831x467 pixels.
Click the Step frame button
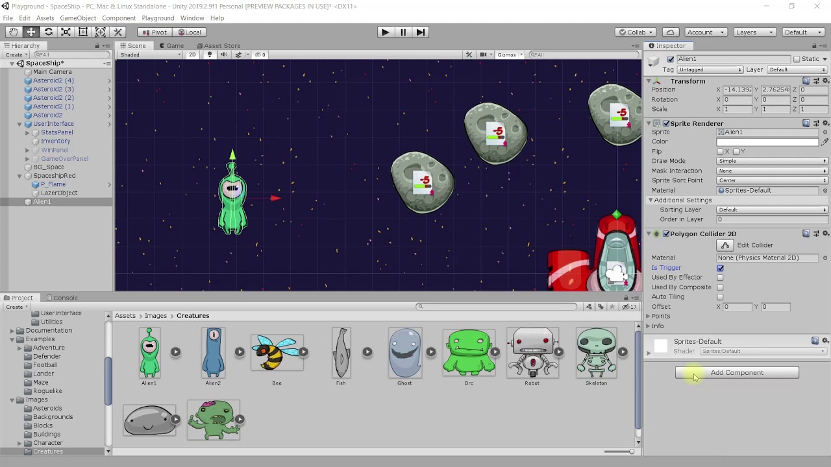(x=420, y=32)
